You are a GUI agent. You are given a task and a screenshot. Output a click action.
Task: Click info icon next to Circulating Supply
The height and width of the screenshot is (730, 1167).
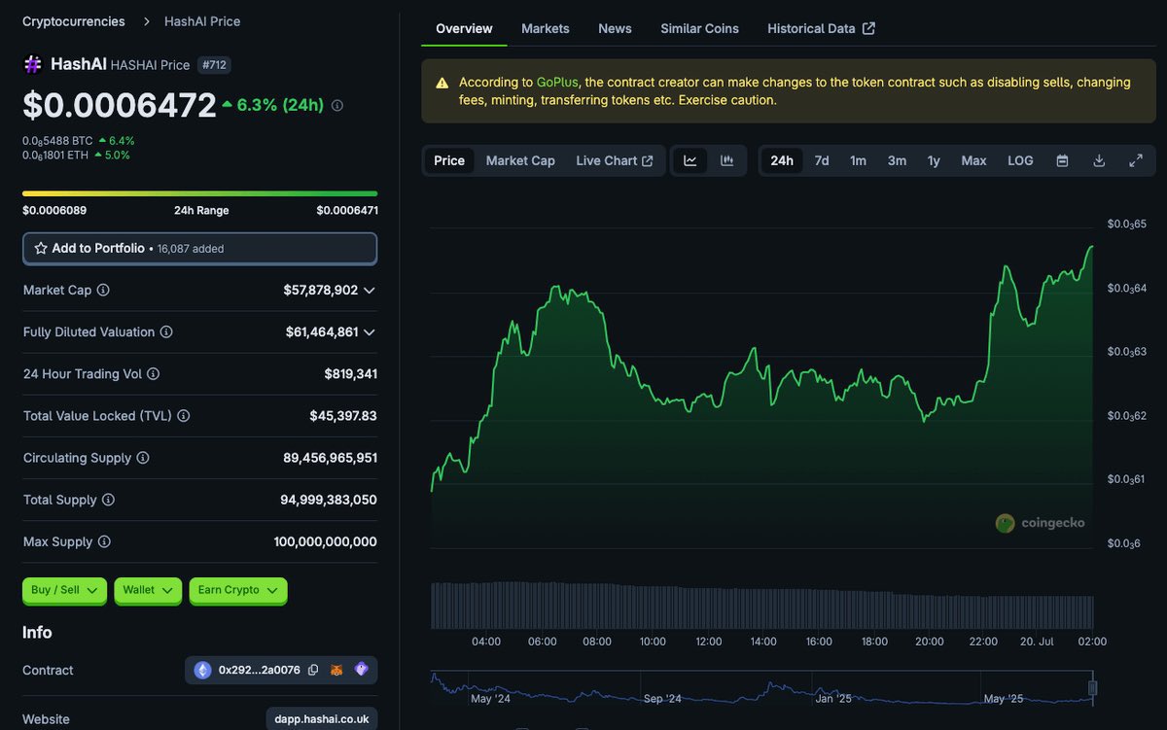[143, 458]
